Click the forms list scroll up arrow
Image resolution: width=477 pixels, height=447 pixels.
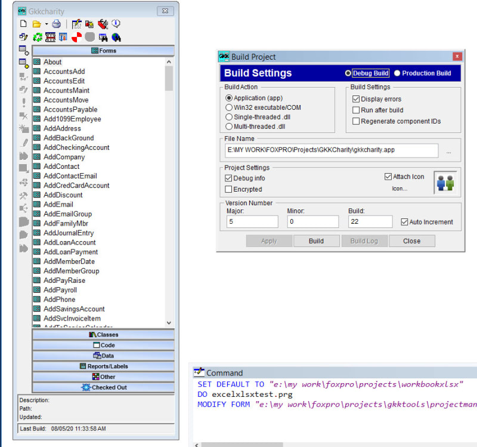coord(169,62)
